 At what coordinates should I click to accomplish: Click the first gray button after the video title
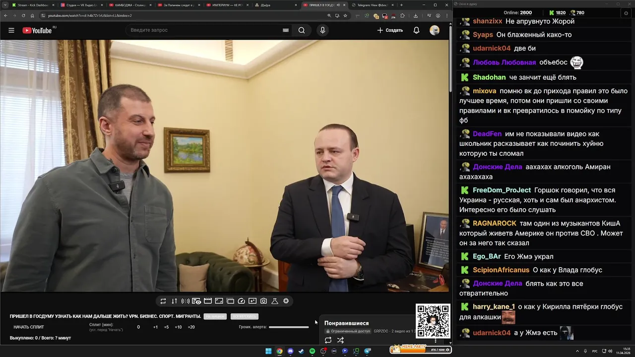(215, 316)
